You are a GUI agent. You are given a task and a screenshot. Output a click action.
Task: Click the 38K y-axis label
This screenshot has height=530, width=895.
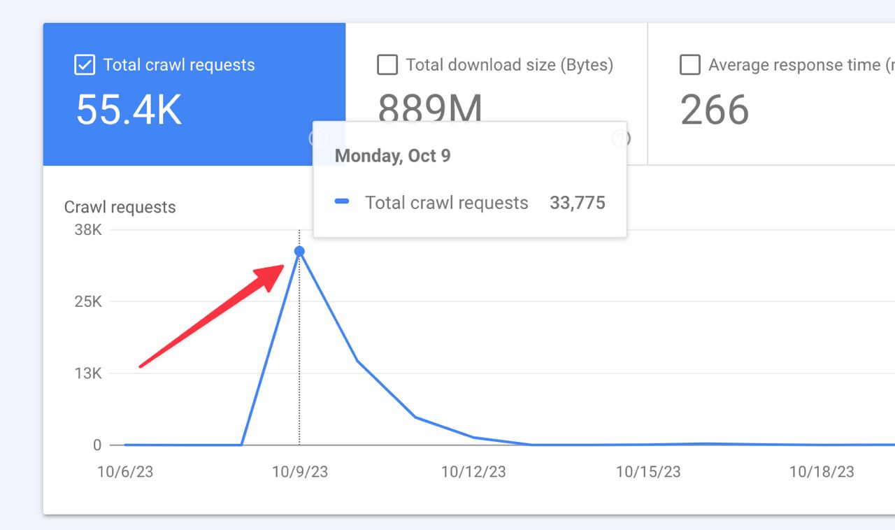coord(88,230)
